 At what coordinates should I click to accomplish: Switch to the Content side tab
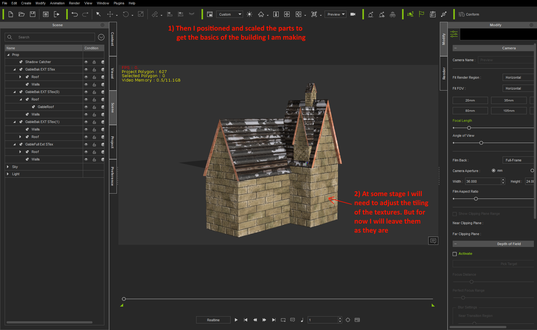click(x=113, y=39)
